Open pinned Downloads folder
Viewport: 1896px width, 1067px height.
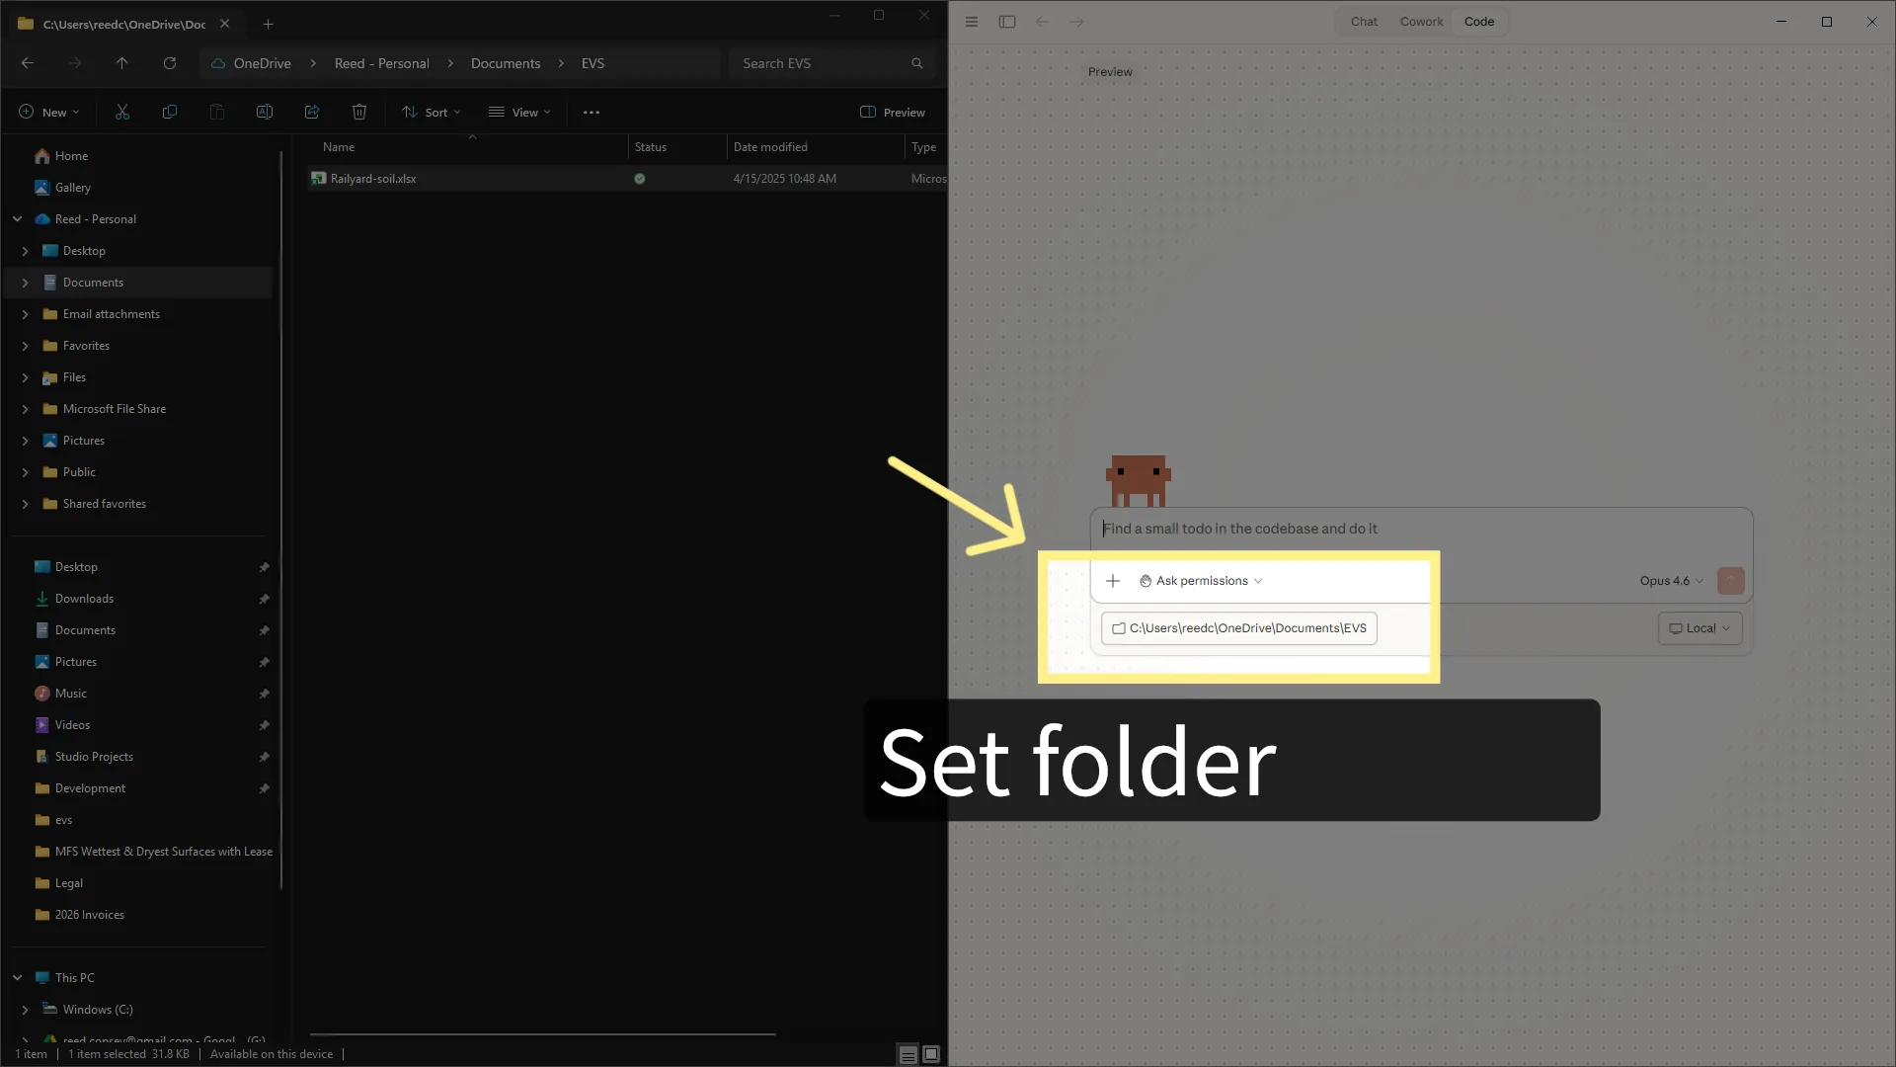[x=84, y=599]
